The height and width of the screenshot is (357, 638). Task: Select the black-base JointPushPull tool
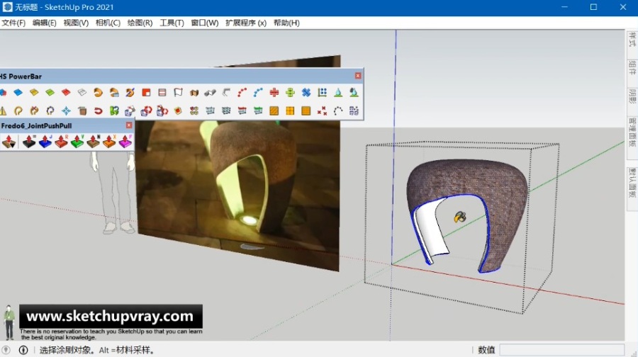(29, 142)
